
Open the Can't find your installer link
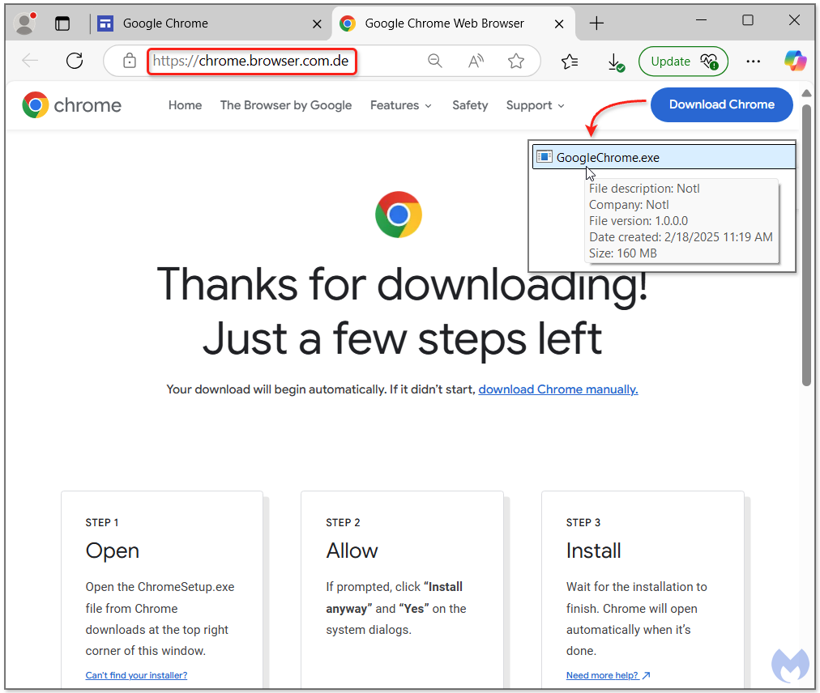[136, 675]
